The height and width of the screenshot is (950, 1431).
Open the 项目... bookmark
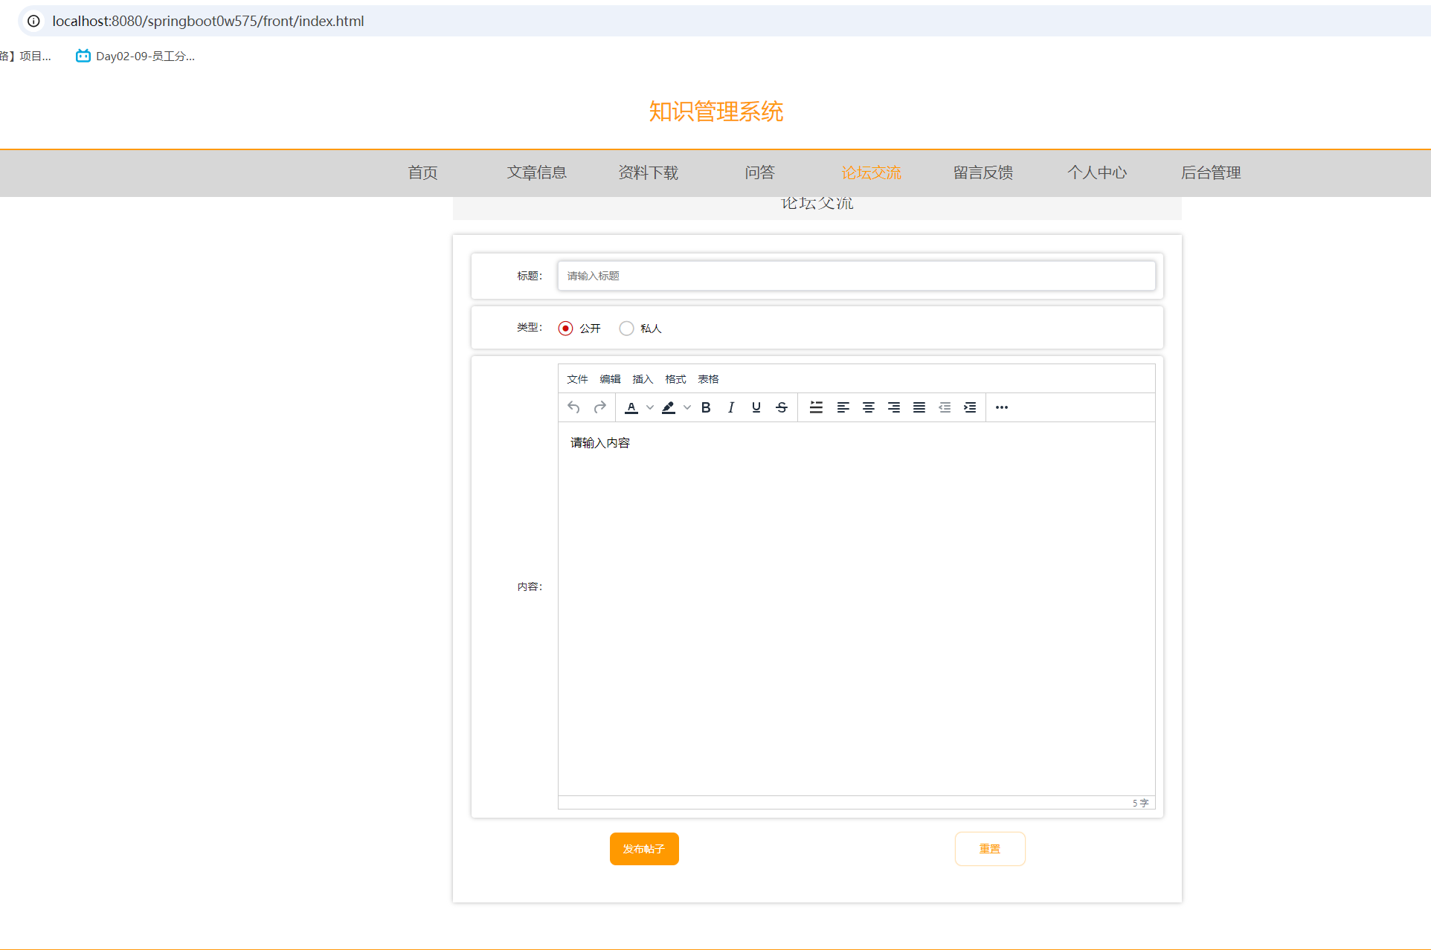pos(26,56)
